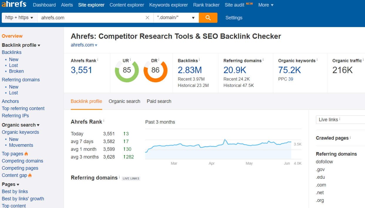Screen dimensions: 365x208
Task: Click the orange search magnifier button
Action: [208, 18]
